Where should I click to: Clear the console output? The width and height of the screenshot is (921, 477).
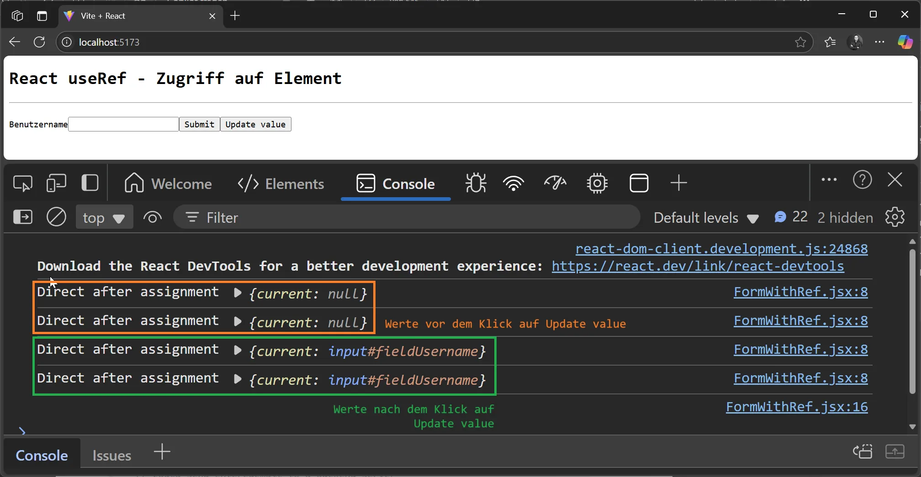click(x=56, y=217)
